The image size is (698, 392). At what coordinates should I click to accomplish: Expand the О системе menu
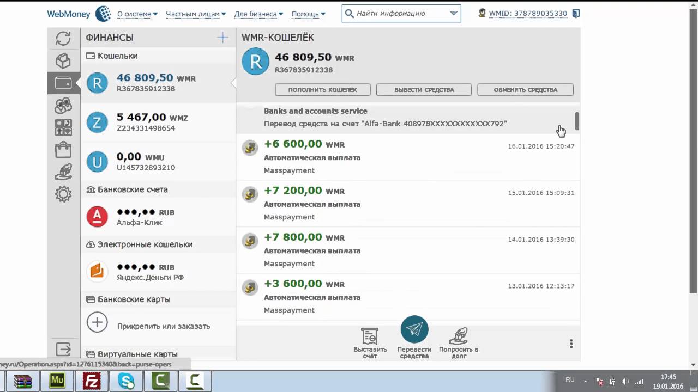tap(137, 14)
